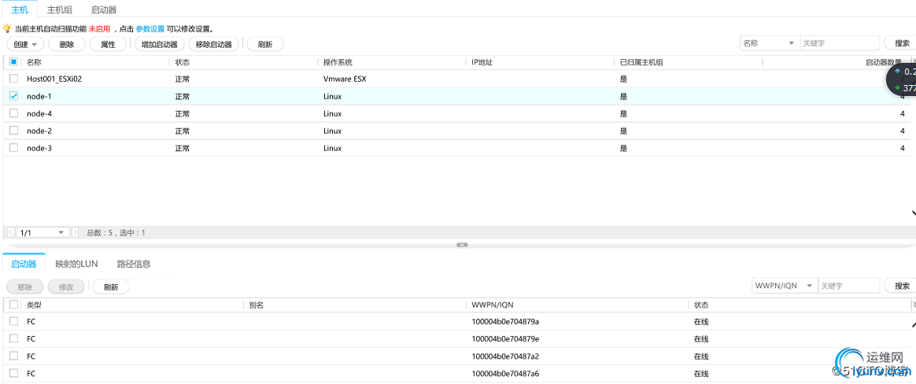Open the 主机组 tab
The height and width of the screenshot is (384, 916).
point(60,10)
